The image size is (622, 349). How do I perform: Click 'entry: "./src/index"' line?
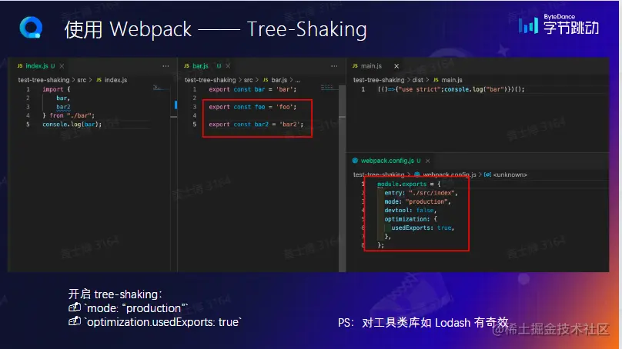tap(421, 193)
